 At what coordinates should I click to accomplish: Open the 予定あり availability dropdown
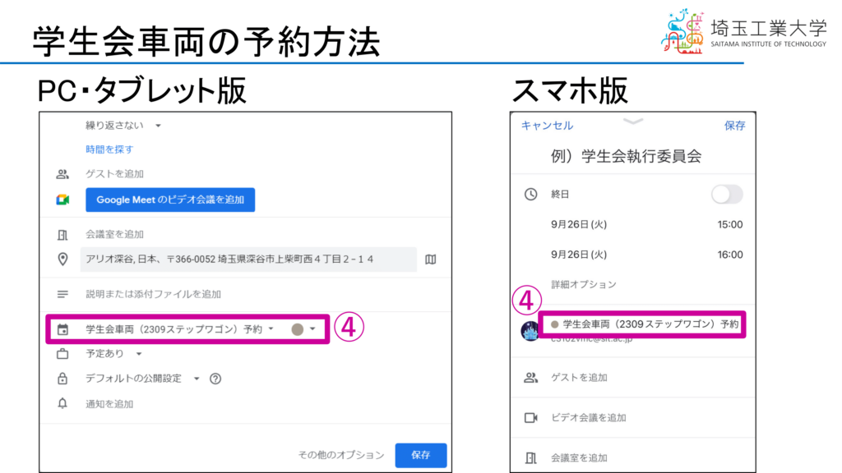click(114, 355)
